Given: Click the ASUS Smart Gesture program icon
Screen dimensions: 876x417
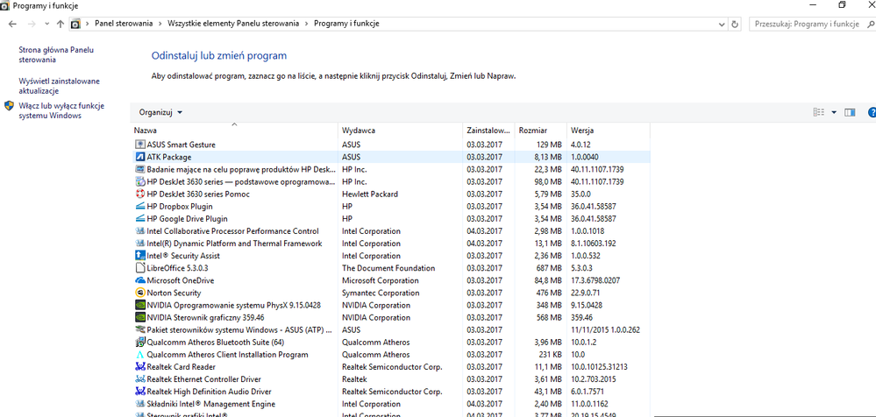Looking at the screenshot, I should pyautogui.click(x=139, y=145).
